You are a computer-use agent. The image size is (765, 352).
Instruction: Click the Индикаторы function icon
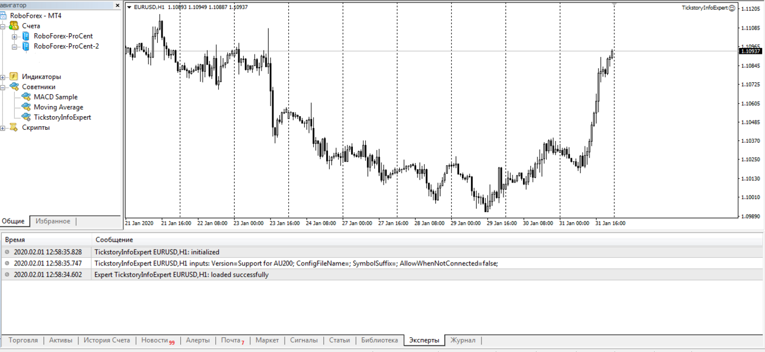tap(14, 76)
